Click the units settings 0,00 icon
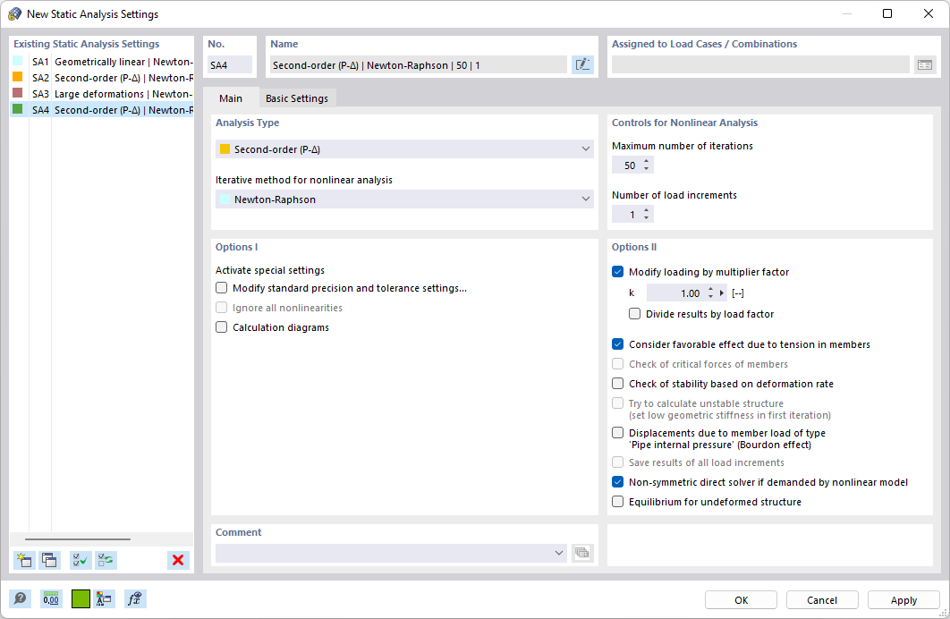 pos(51,598)
